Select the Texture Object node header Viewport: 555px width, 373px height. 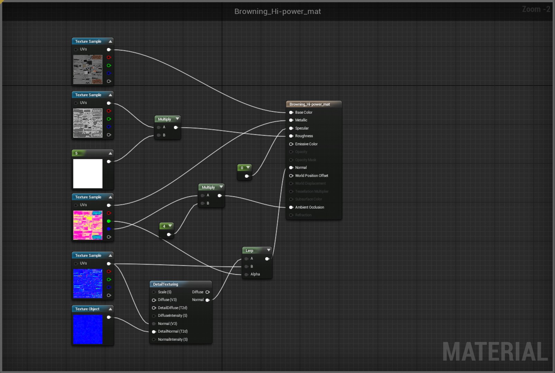click(93, 309)
